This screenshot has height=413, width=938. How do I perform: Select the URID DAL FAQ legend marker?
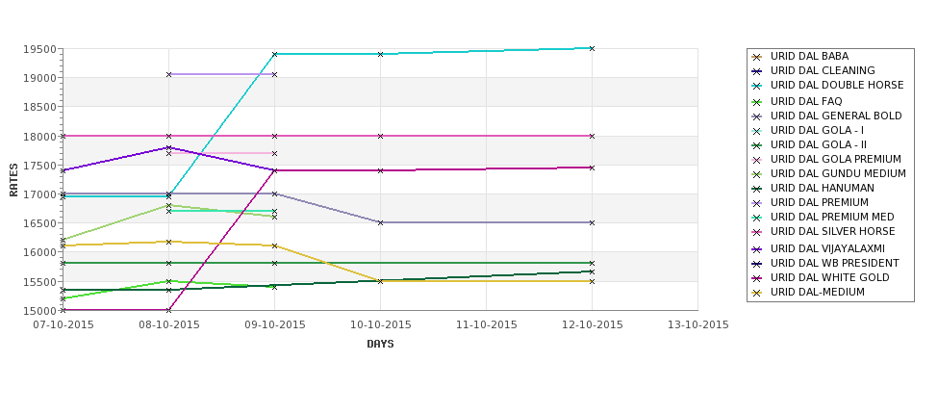click(757, 102)
